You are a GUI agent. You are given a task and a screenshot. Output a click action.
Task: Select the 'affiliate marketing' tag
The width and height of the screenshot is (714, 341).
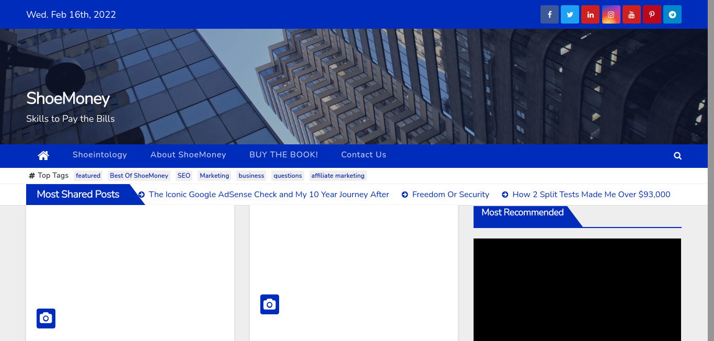pyautogui.click(x=338, y=176)
